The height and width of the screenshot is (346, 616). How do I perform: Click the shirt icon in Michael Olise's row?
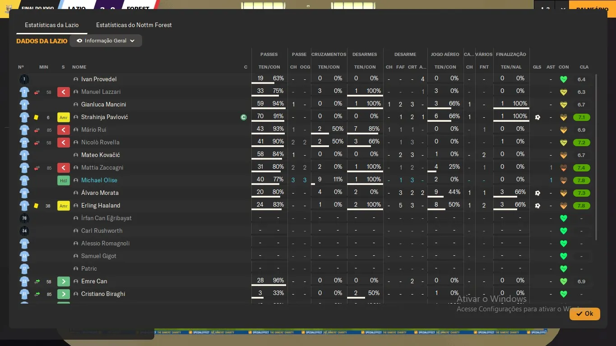pos(24,180)
